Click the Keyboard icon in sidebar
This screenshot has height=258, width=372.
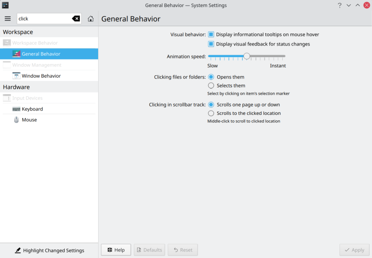point(16,109)
